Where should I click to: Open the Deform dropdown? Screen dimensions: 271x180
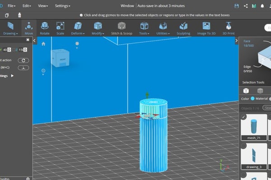click(79, 28)
